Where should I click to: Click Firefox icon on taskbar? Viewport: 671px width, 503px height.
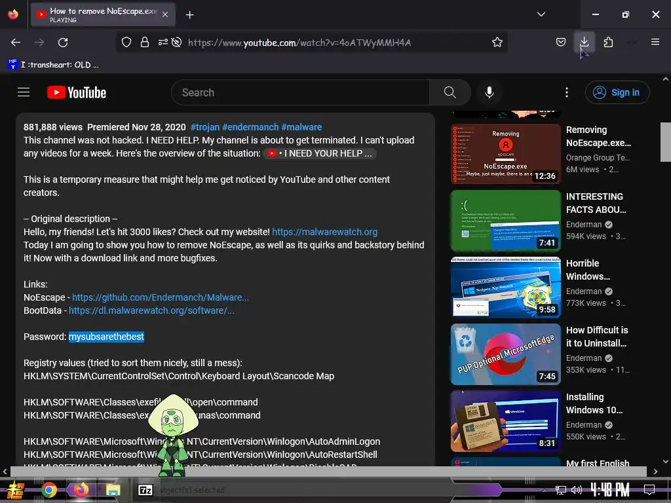tap(81, 490)
